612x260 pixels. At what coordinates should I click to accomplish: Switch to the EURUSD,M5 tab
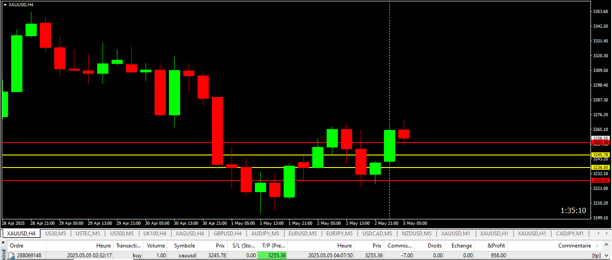[x=302, y=234]
